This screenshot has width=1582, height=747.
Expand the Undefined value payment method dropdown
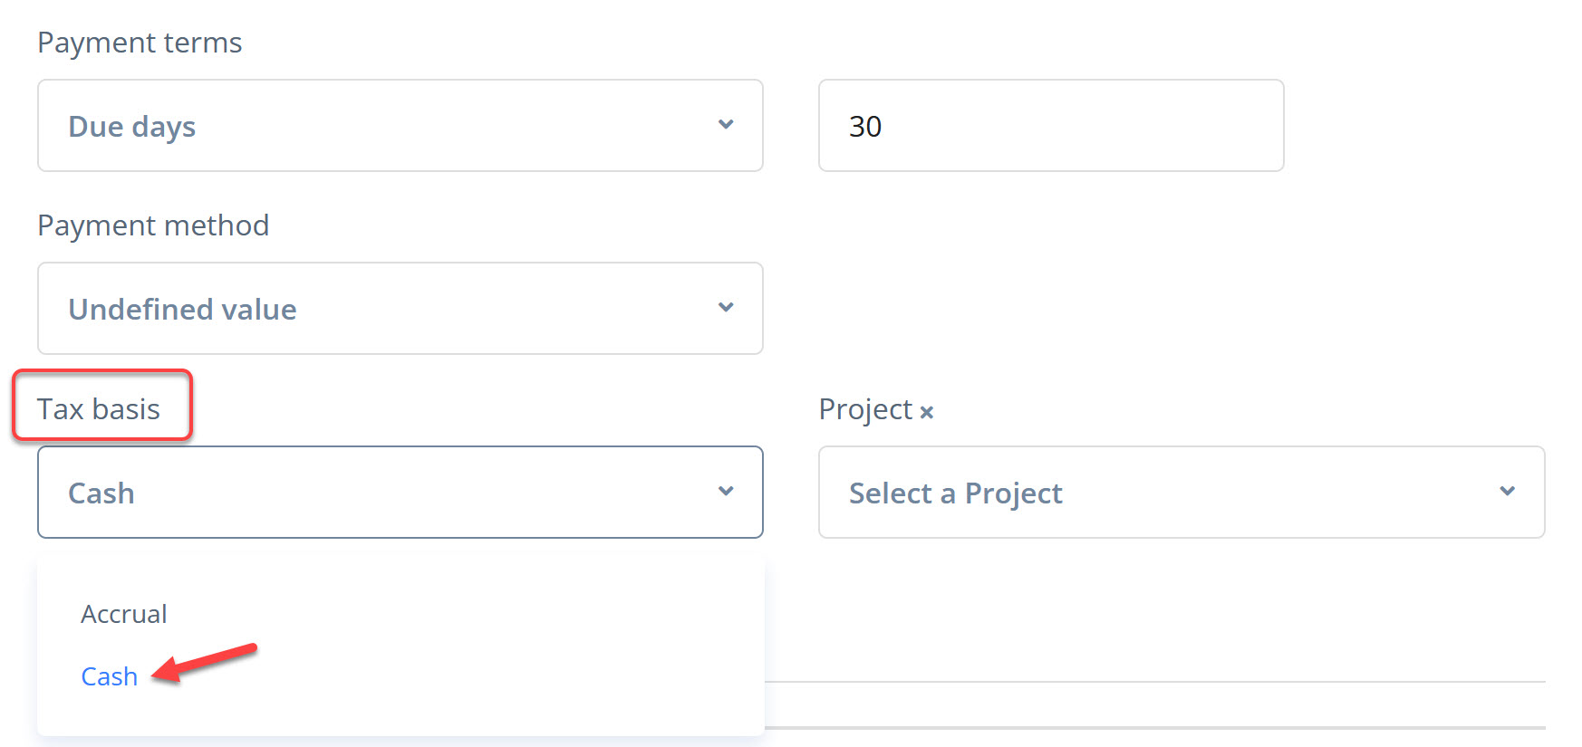pos(400,308)
